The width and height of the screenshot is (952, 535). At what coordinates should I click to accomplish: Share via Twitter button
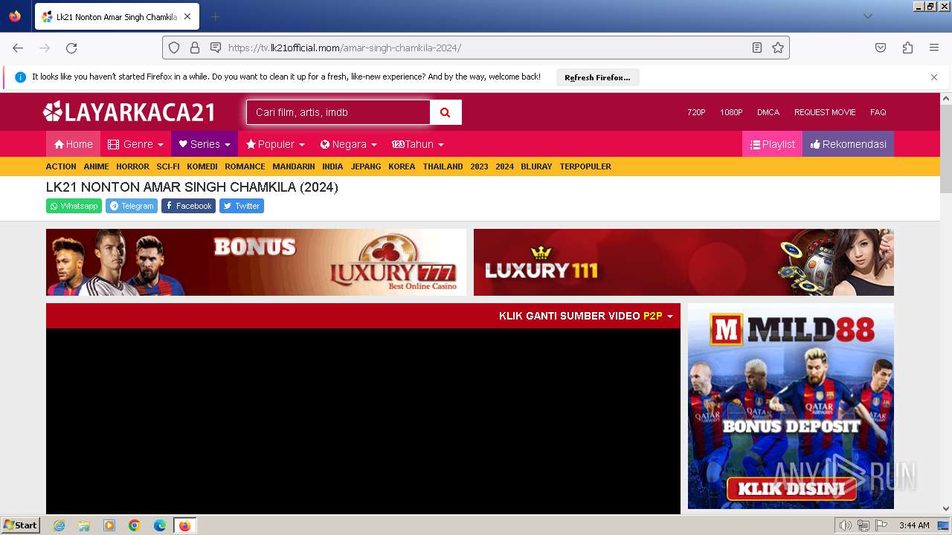point(242,206)
